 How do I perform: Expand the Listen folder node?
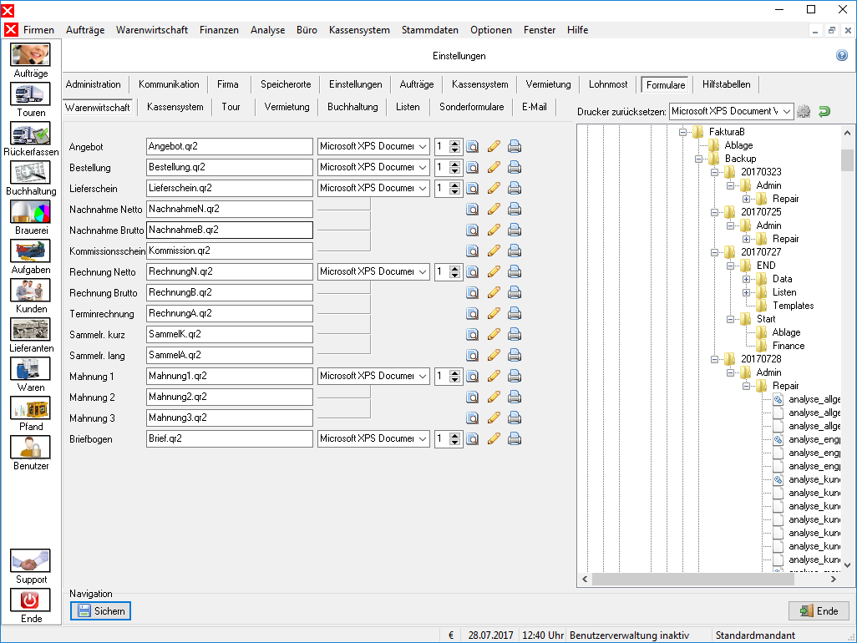tap(746, 293)
